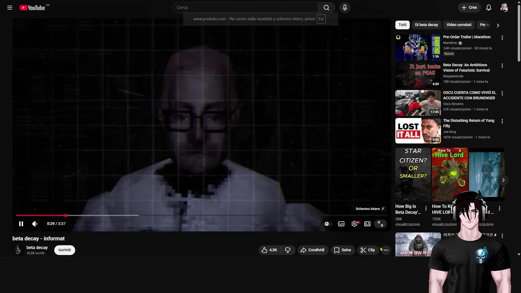Toggle subtitles in the player
The width and height of the screenshot is (521, 293).
click(341, 224)
